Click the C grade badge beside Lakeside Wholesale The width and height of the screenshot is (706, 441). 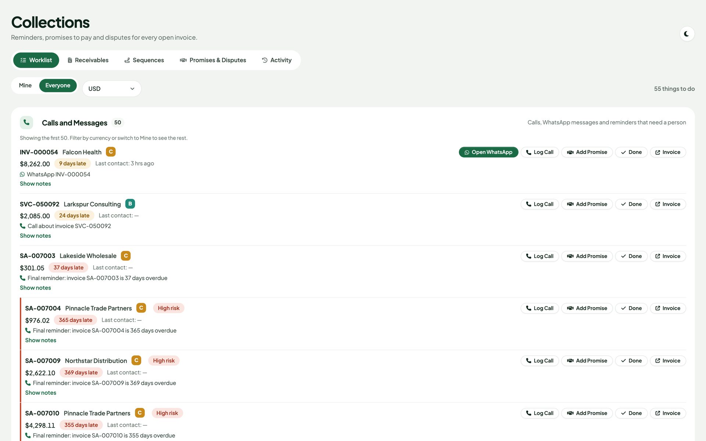[x=126, y=256]
